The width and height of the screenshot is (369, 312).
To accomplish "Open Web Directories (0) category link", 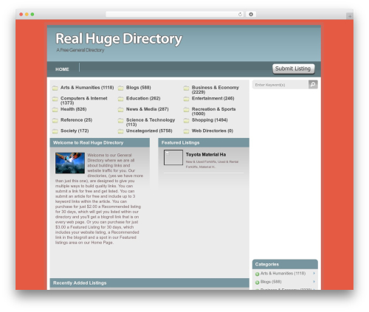I will (213, 131).
